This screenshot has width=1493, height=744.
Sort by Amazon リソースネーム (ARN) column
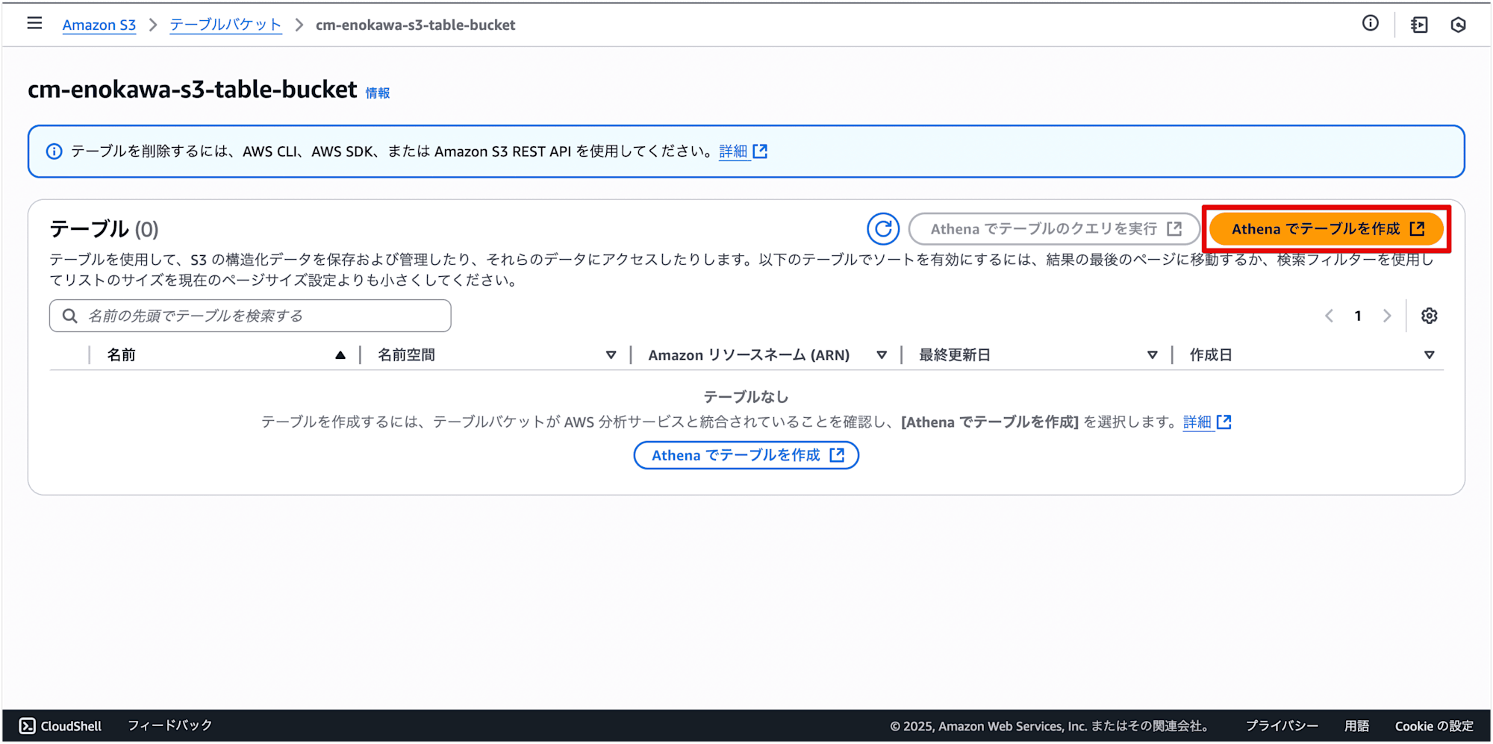882,355
